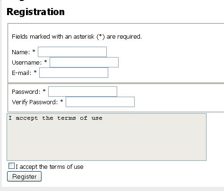Click the "E-mail:" field label

22,73
